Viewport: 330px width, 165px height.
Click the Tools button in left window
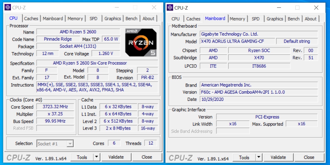pos(82,157)
